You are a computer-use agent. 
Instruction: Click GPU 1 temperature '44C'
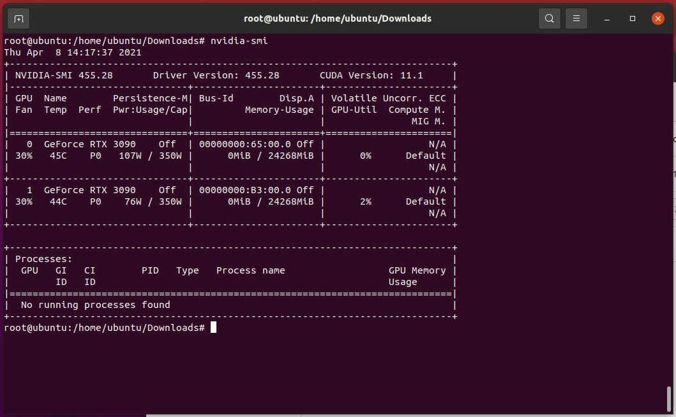click(x=58, y=201)
